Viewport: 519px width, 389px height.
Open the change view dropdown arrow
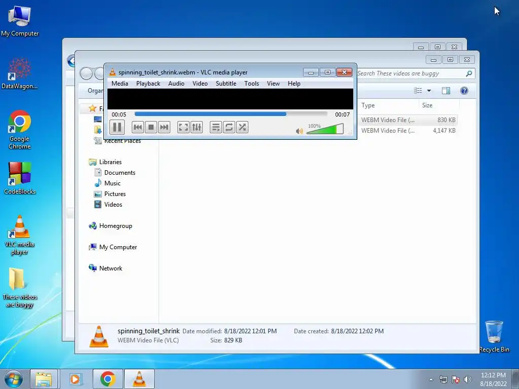429,91
